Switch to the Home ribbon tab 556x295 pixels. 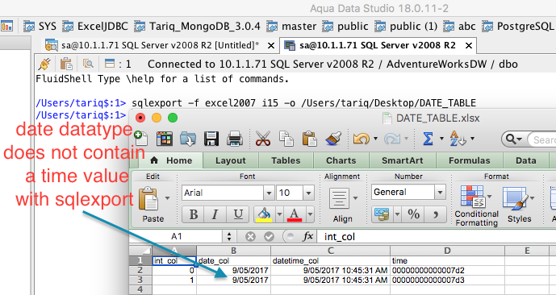click(171, 160)
